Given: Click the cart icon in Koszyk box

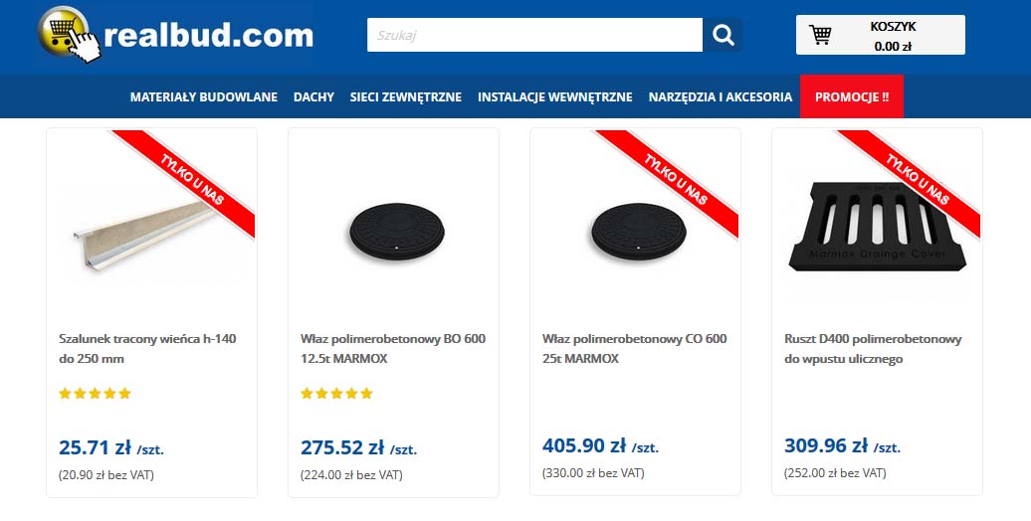Looking at the screenshot, I should tap(821, 36).
